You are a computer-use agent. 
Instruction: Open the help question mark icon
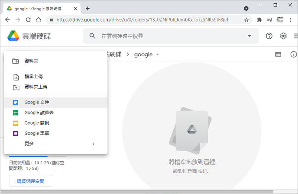[x=269, y=36]
